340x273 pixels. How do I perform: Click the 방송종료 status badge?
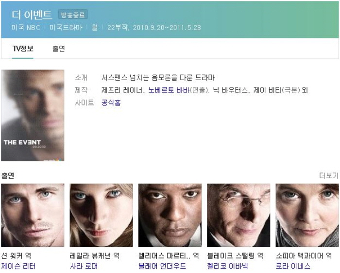coord(73,15)
